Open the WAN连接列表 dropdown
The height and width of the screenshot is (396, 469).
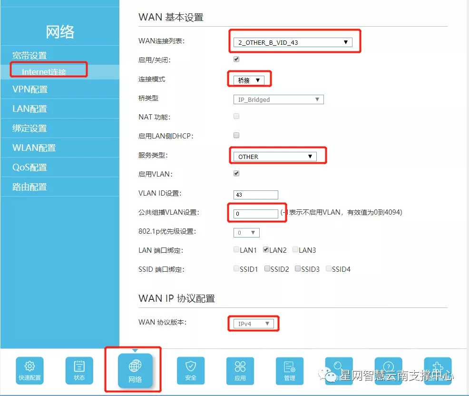click(x=292, y=42)
